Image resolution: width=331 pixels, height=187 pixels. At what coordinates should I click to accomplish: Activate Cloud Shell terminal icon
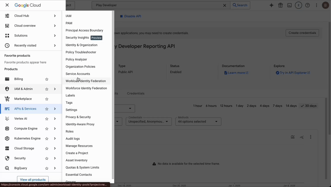(x=289, y=5)
